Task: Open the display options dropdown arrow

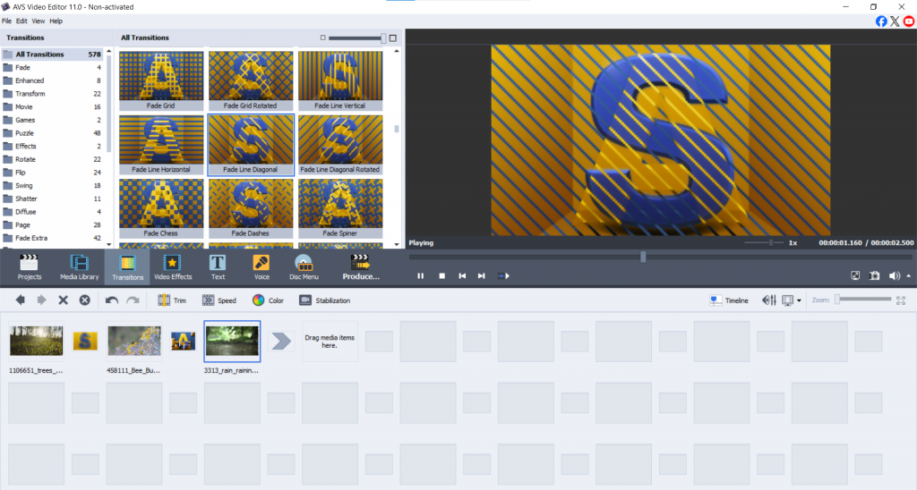Action: (799, 300)
